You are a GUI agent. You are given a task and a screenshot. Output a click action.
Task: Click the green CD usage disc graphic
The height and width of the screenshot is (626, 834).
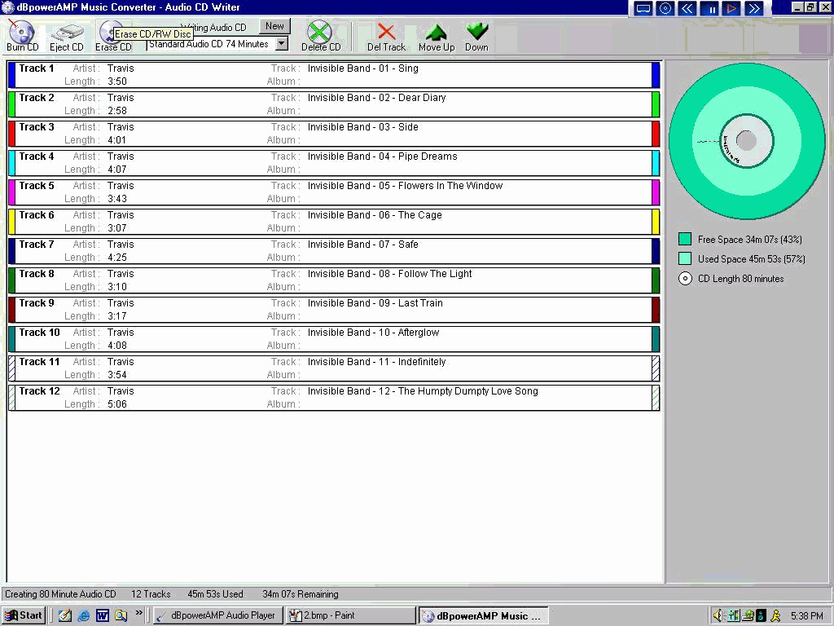tap(746, 140)
